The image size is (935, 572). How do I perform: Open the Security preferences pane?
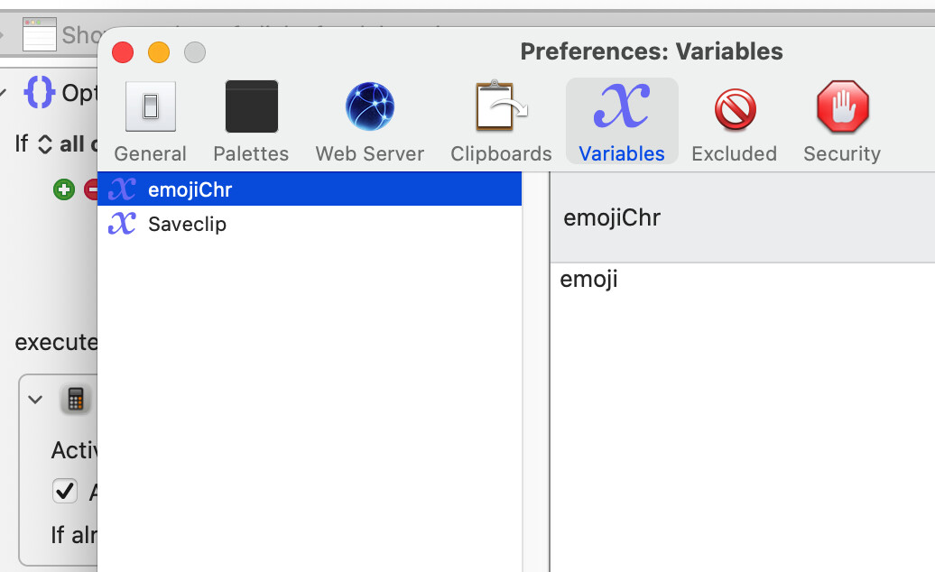tap(842, 121)
